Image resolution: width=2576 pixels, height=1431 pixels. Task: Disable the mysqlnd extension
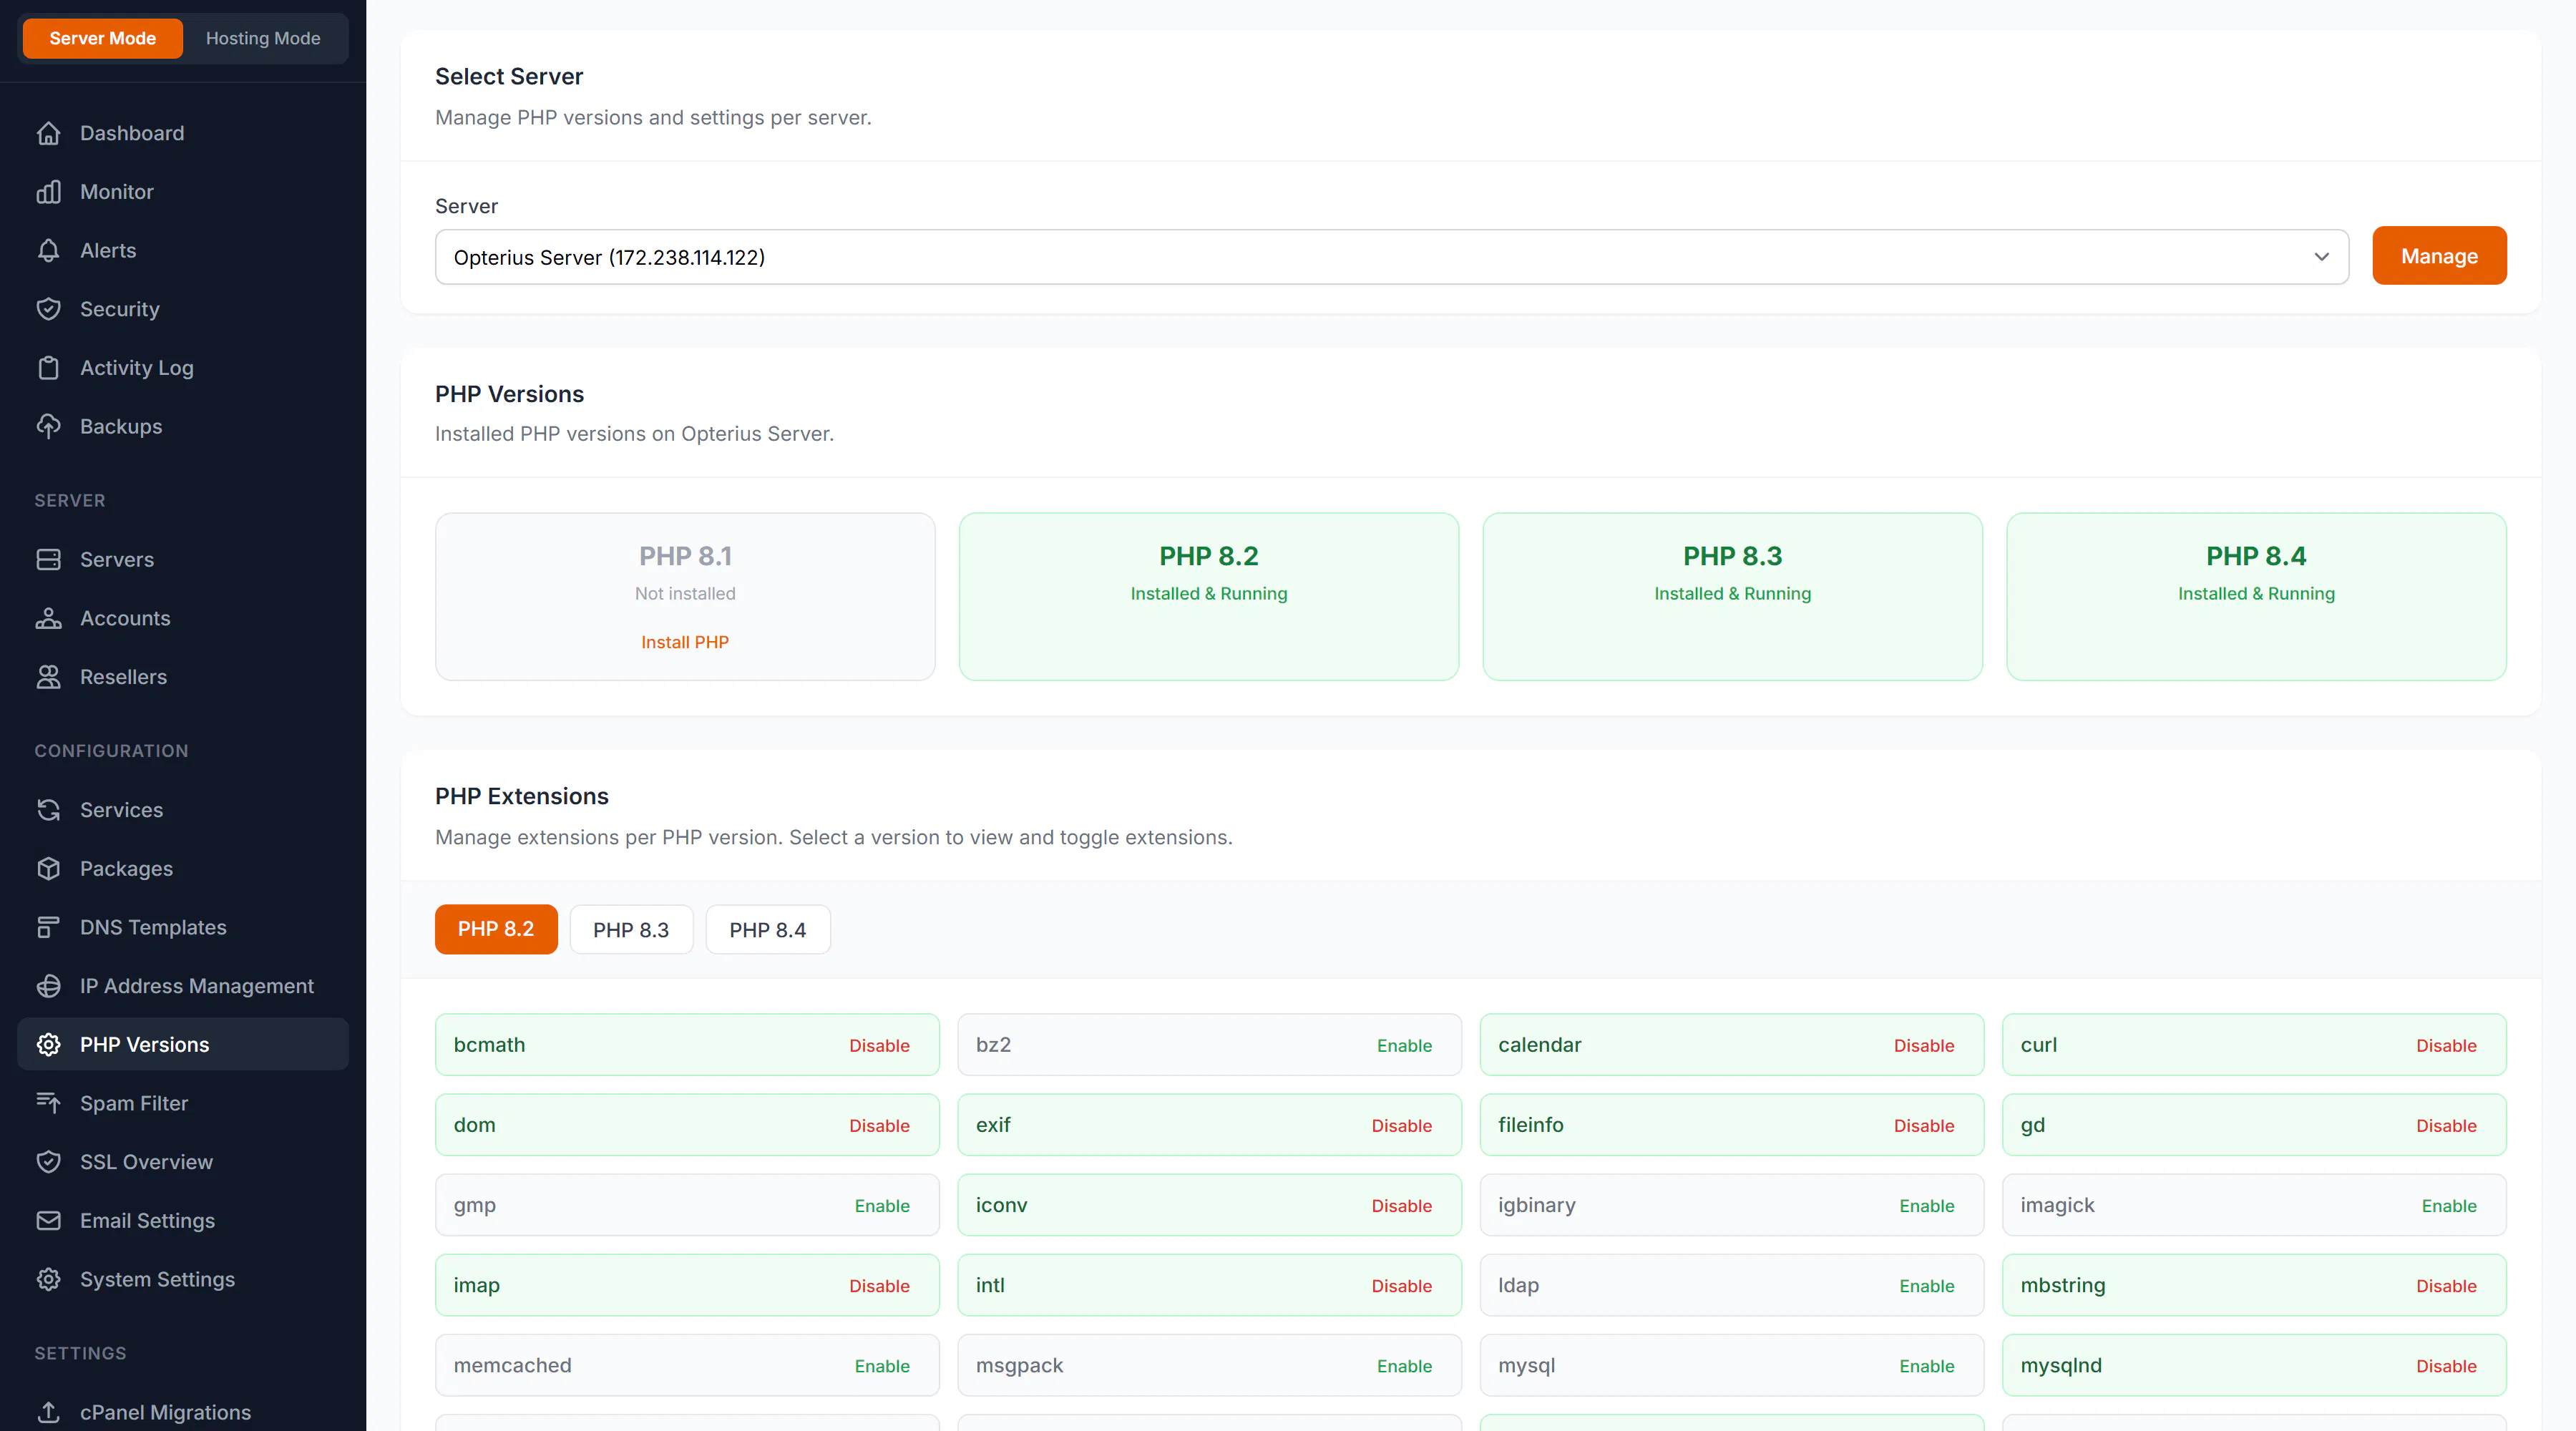(x=2446, y=1365)
